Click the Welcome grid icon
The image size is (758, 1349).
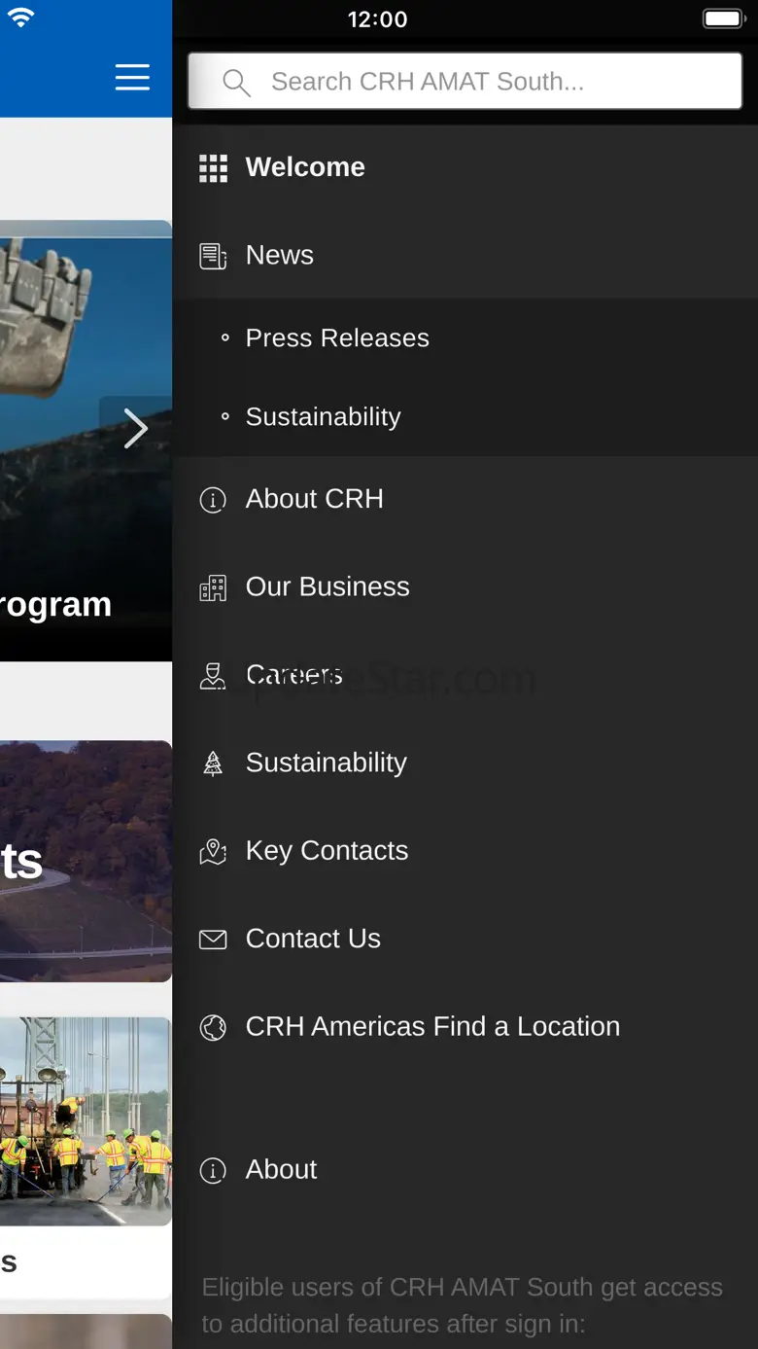[213, 168]
